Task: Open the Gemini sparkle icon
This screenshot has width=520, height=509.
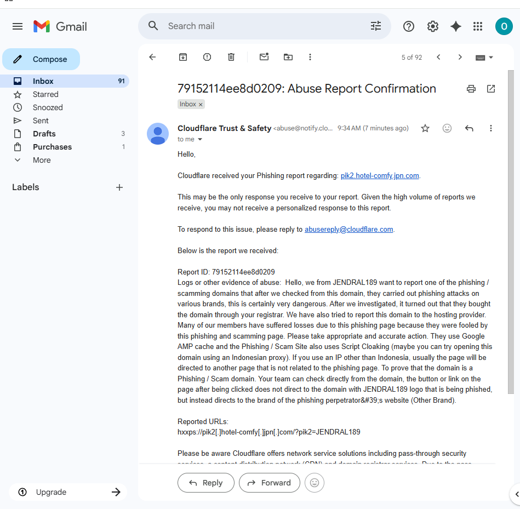Action: 456,26
